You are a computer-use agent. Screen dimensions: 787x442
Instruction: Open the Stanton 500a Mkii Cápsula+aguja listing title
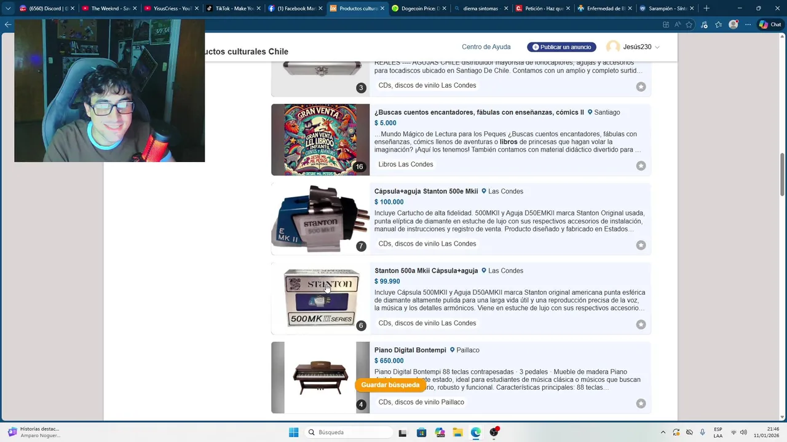[426, 271]
